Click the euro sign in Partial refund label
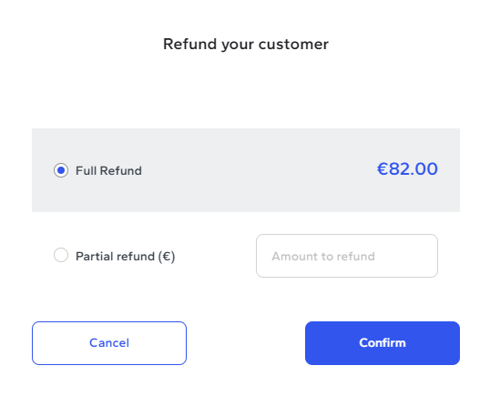Viewport: 490px width, 396px height. click(167, 257)
